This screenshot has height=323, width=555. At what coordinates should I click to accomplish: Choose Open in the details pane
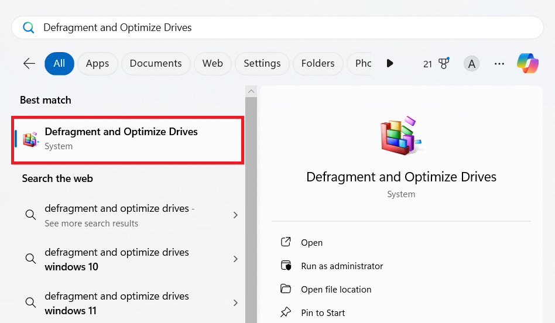[x=312, y=243]
